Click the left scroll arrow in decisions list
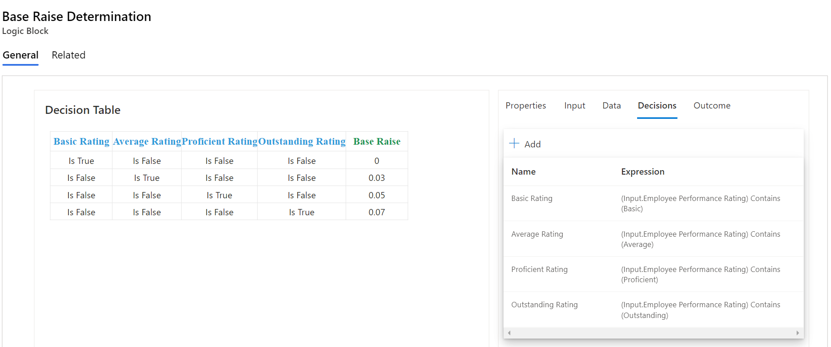The width and height of the screenshot is (831, 347). tap(509, 333)
